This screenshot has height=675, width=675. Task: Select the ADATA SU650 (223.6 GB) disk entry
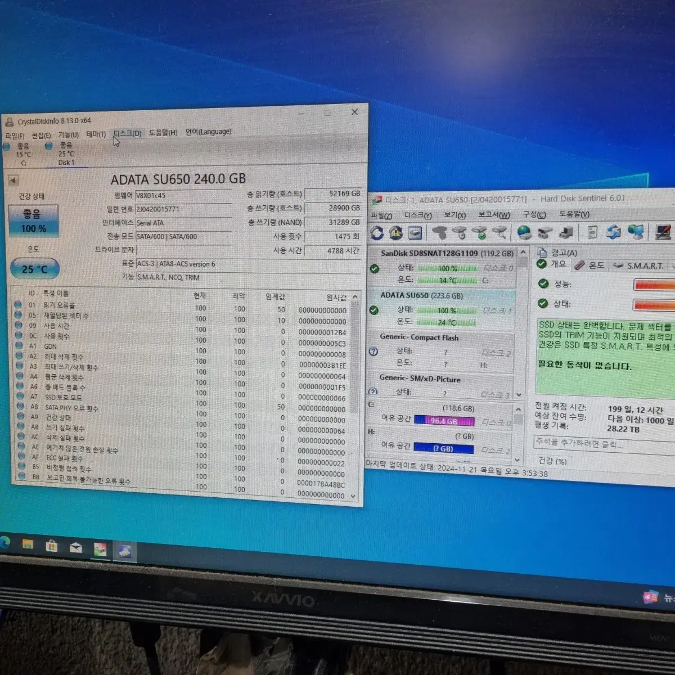tap(442, 309)
